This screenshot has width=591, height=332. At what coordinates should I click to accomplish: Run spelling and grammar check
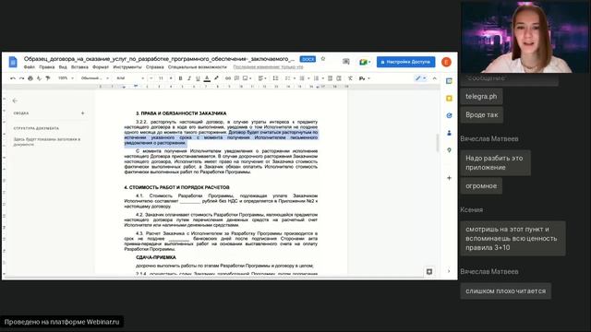[x=39, y=78]
